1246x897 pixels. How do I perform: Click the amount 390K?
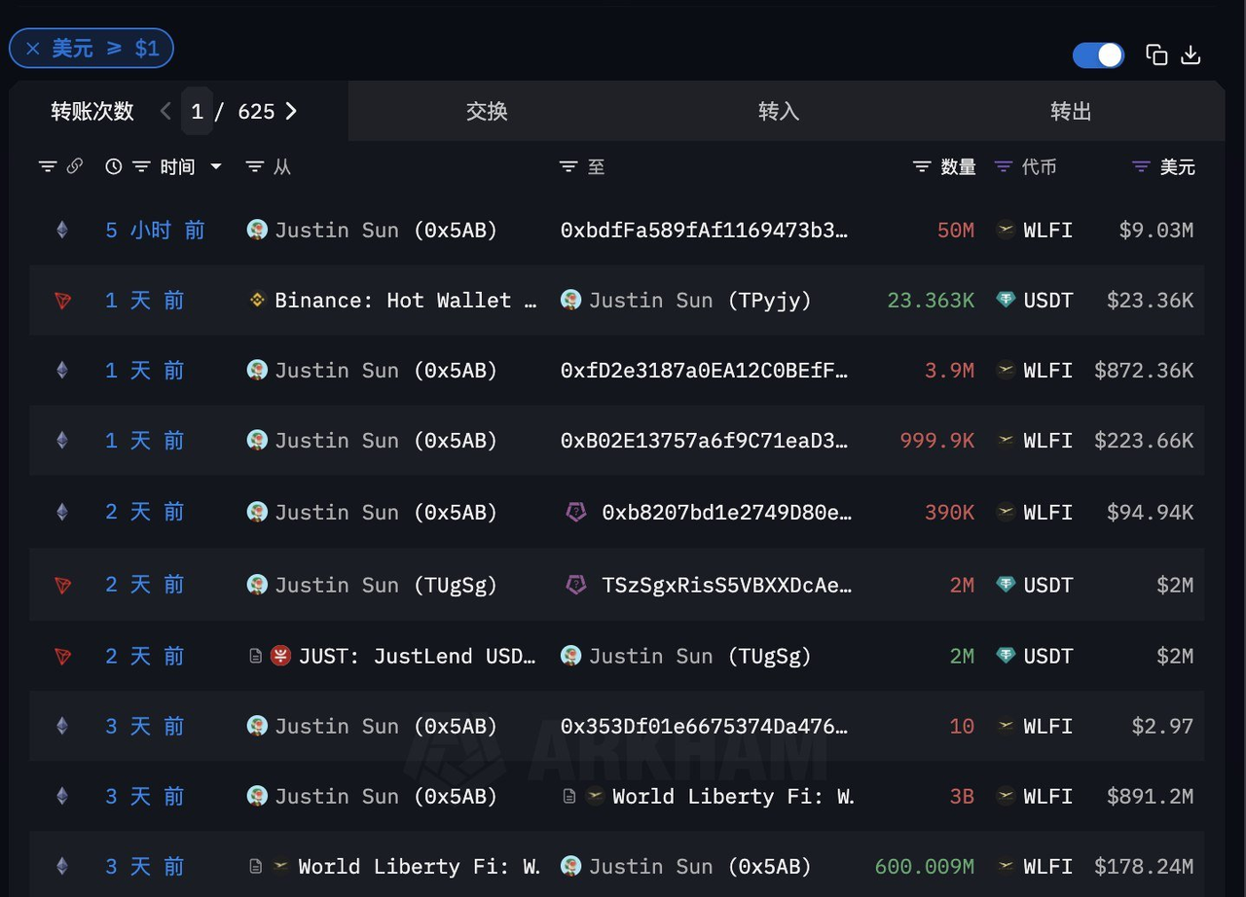click(x=949, y=513)
